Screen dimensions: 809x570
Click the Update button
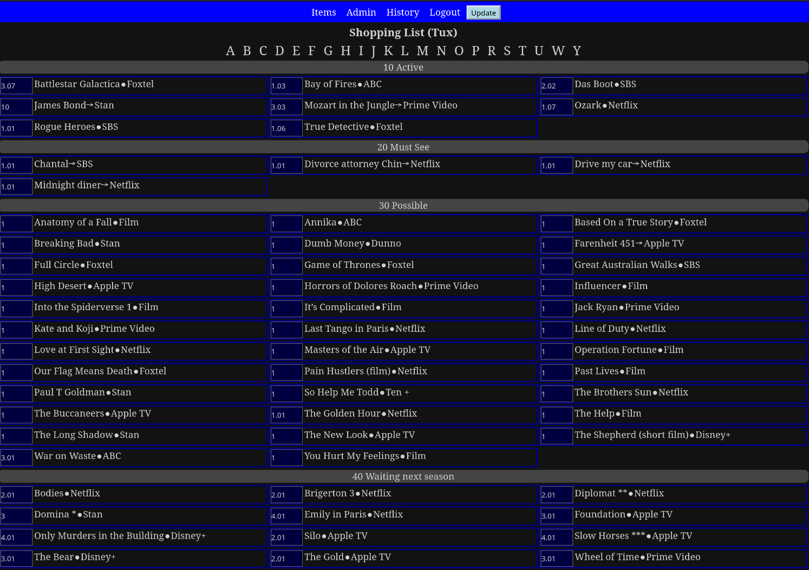(x=484, y=12)
